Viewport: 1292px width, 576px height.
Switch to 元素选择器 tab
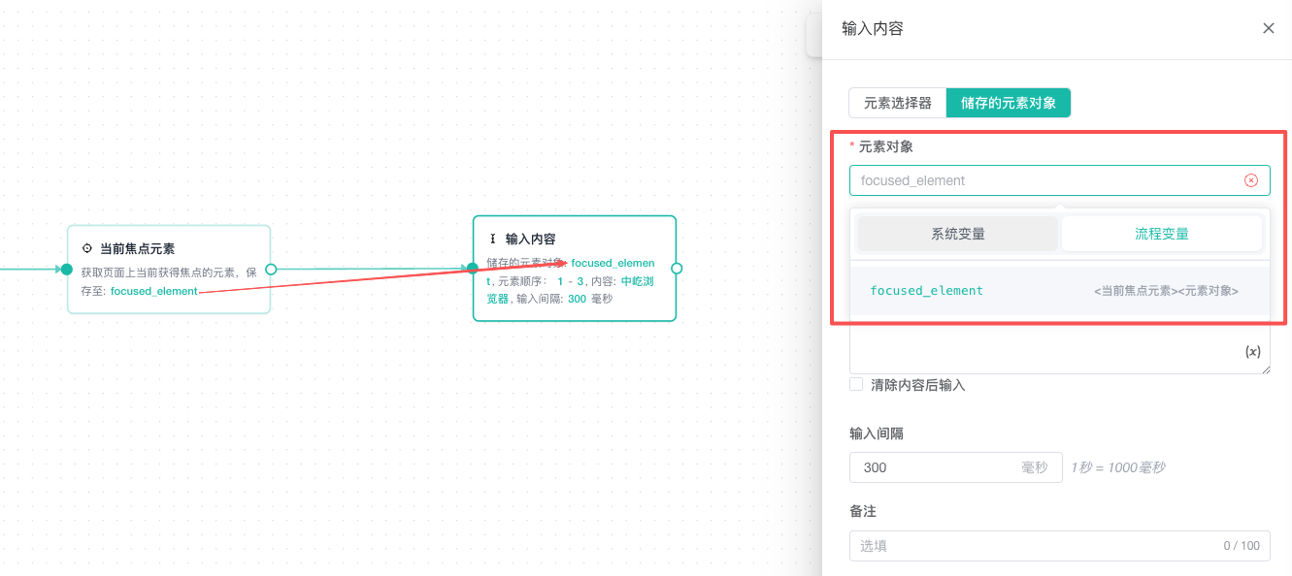pyautogui.click(x=898, y=103)
